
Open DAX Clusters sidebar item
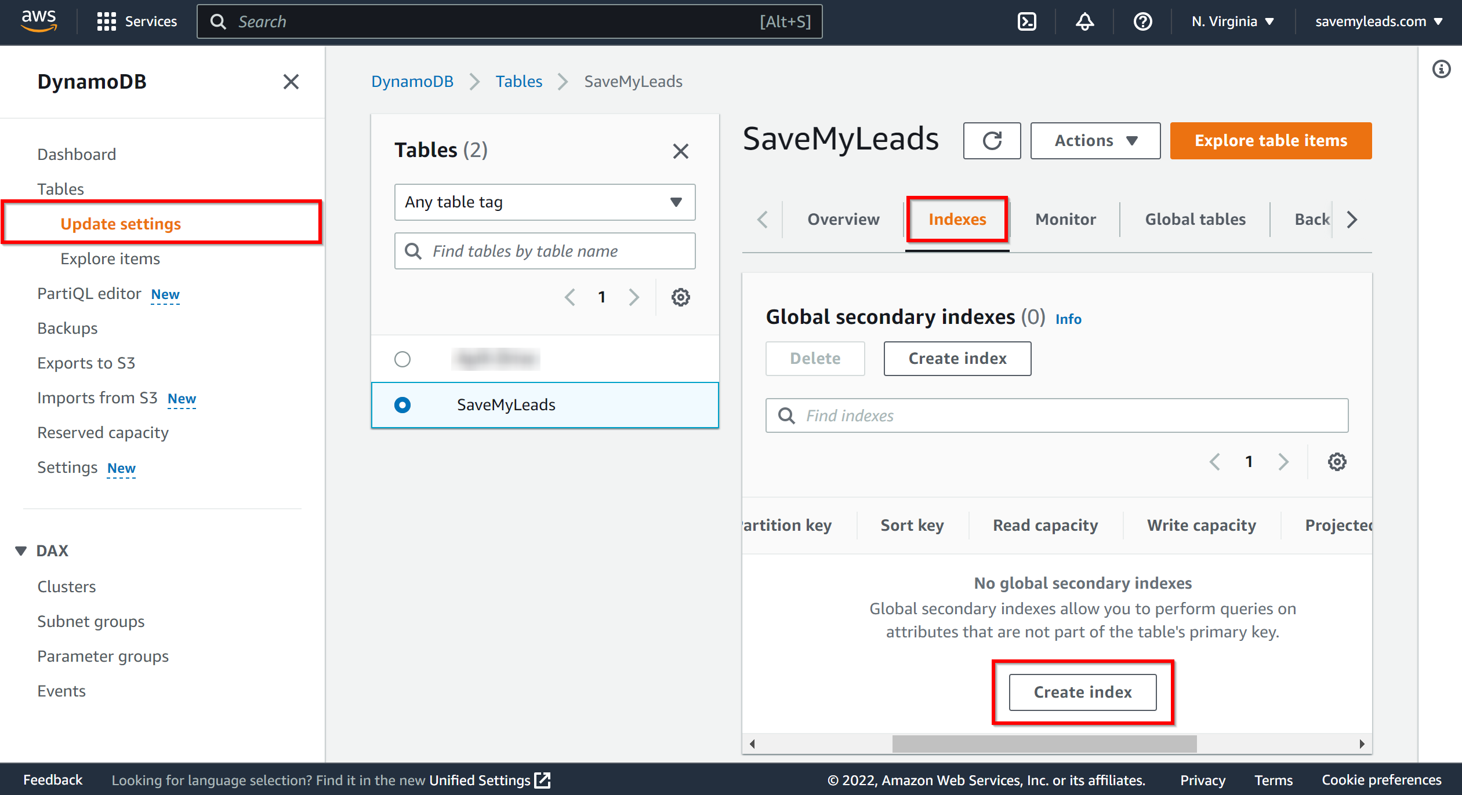(67, 586)
